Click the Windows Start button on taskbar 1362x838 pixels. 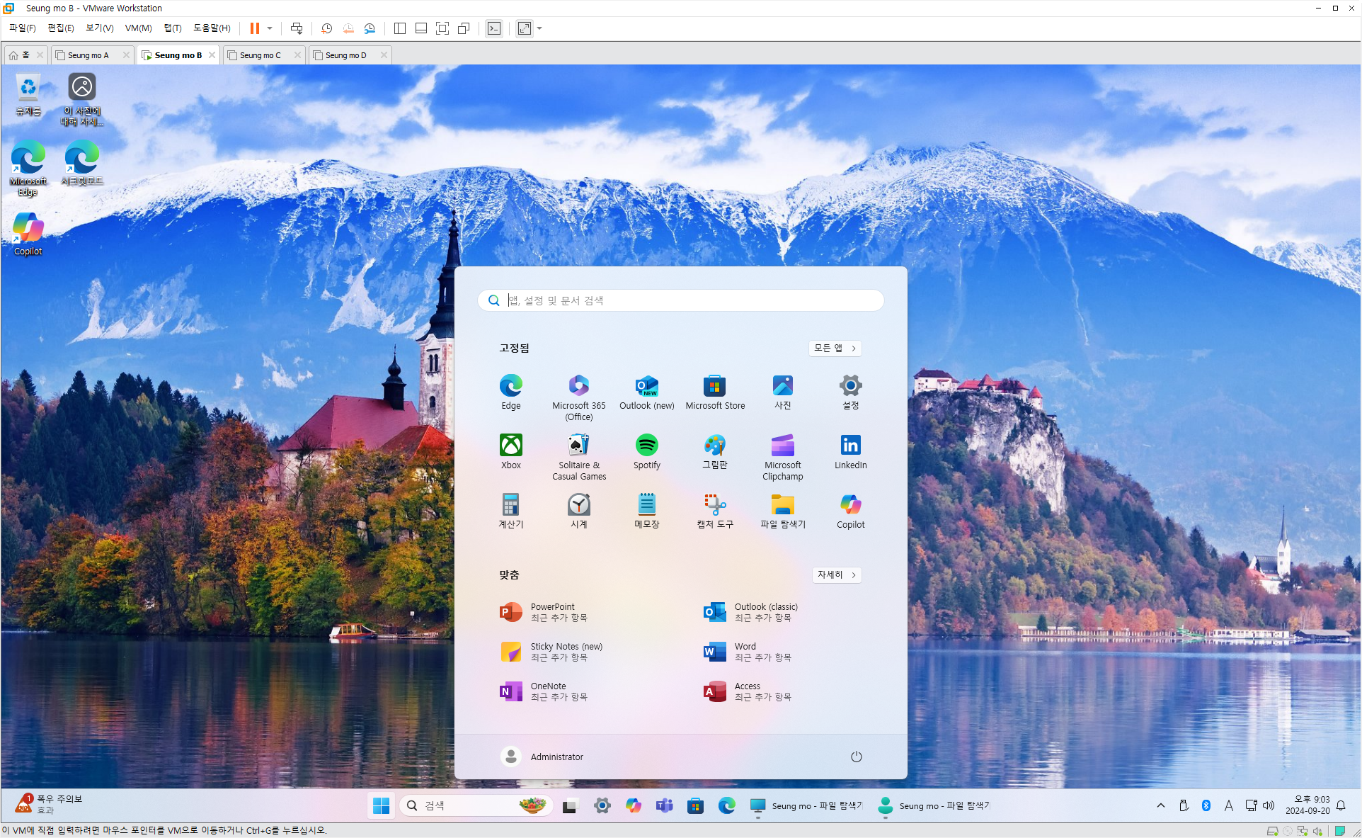[x=381, y=805]
